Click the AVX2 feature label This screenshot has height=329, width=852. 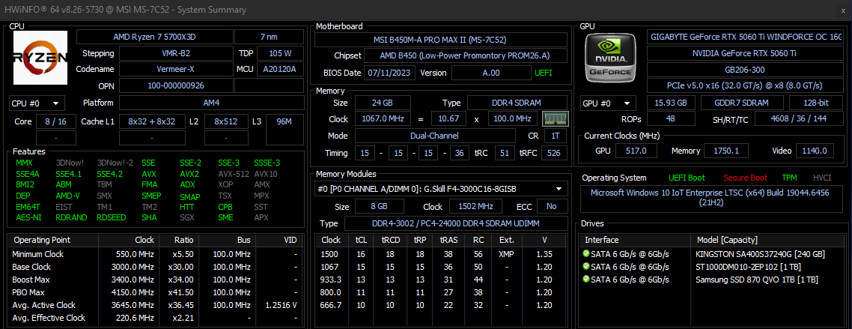pyautogui.click(x=189, y=174)
